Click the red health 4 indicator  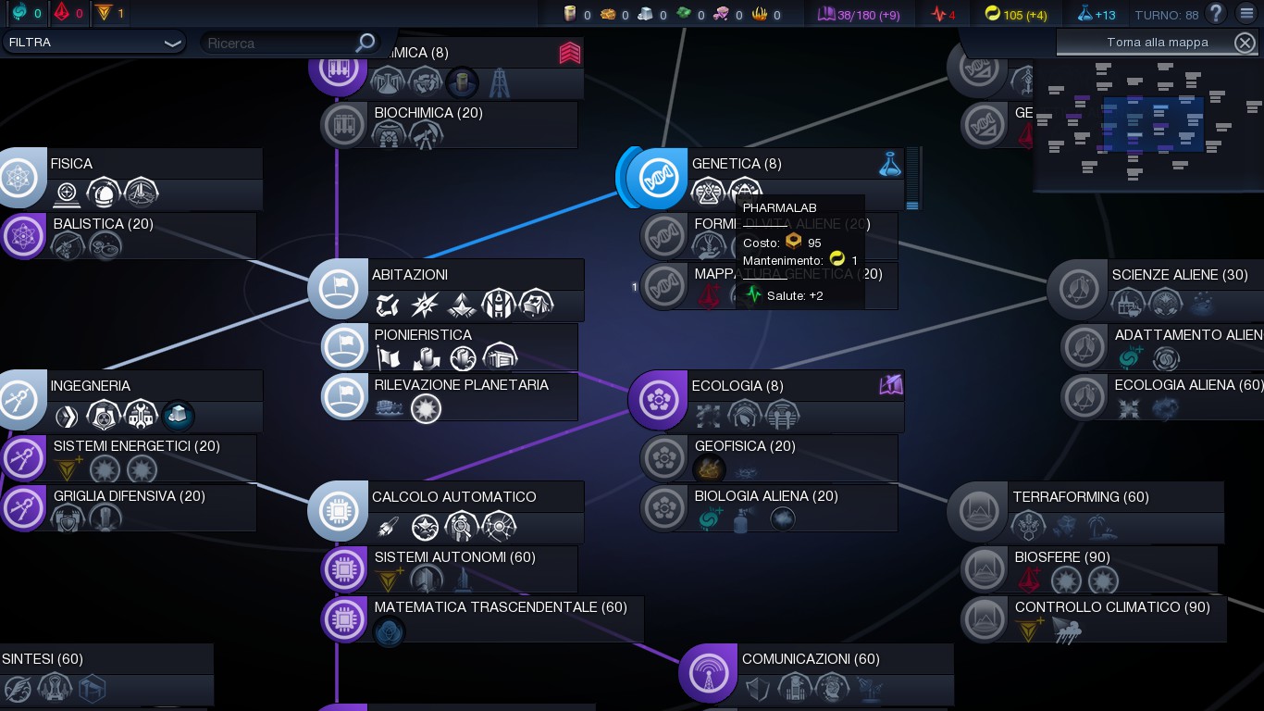click(943, 15)
